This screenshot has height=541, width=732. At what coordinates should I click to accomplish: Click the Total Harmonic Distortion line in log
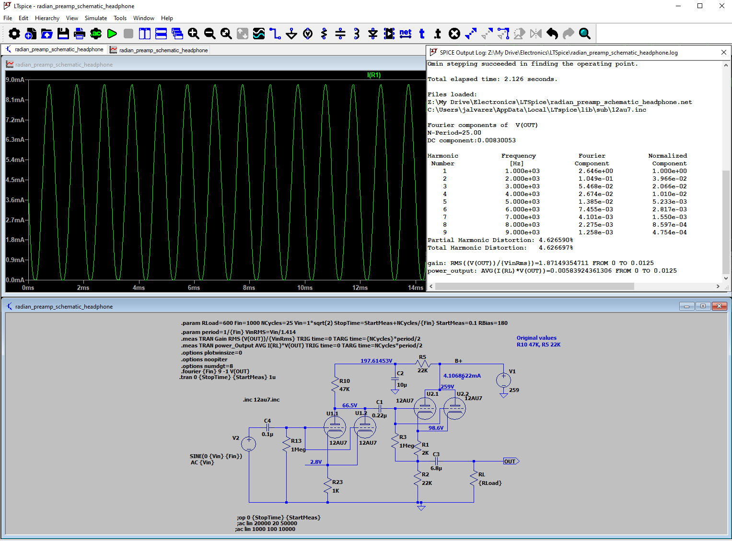[500, 248]
